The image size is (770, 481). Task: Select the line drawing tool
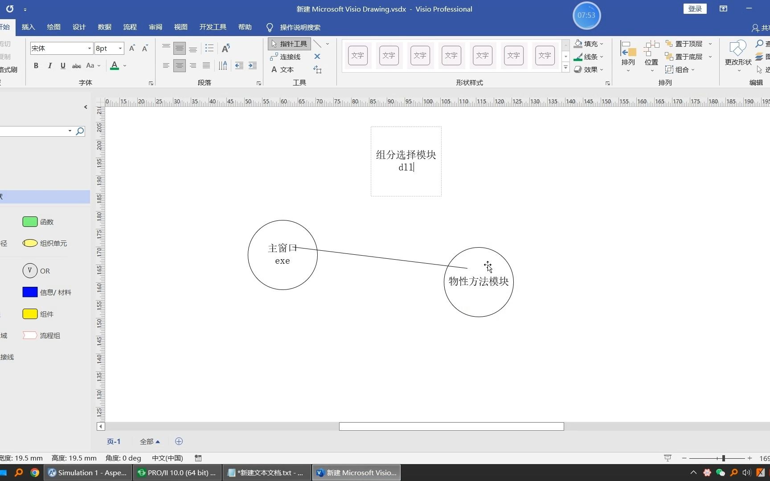[317, 44]
